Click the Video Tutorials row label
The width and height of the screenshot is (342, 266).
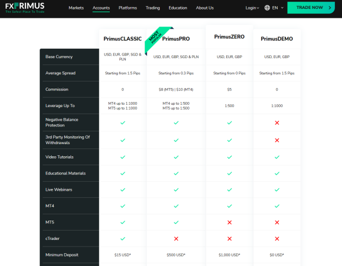click(x=59, y=157)
